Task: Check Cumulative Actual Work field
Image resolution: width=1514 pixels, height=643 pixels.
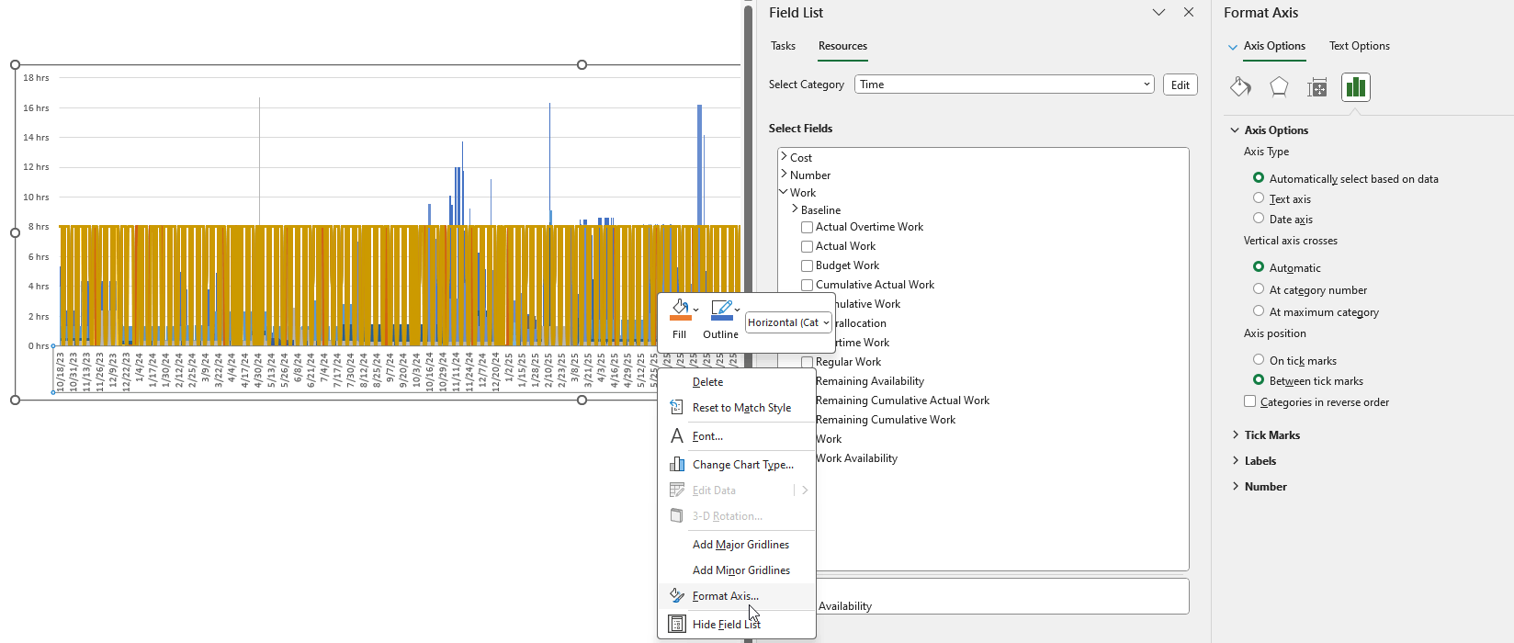Action: (x=807, y=285)
